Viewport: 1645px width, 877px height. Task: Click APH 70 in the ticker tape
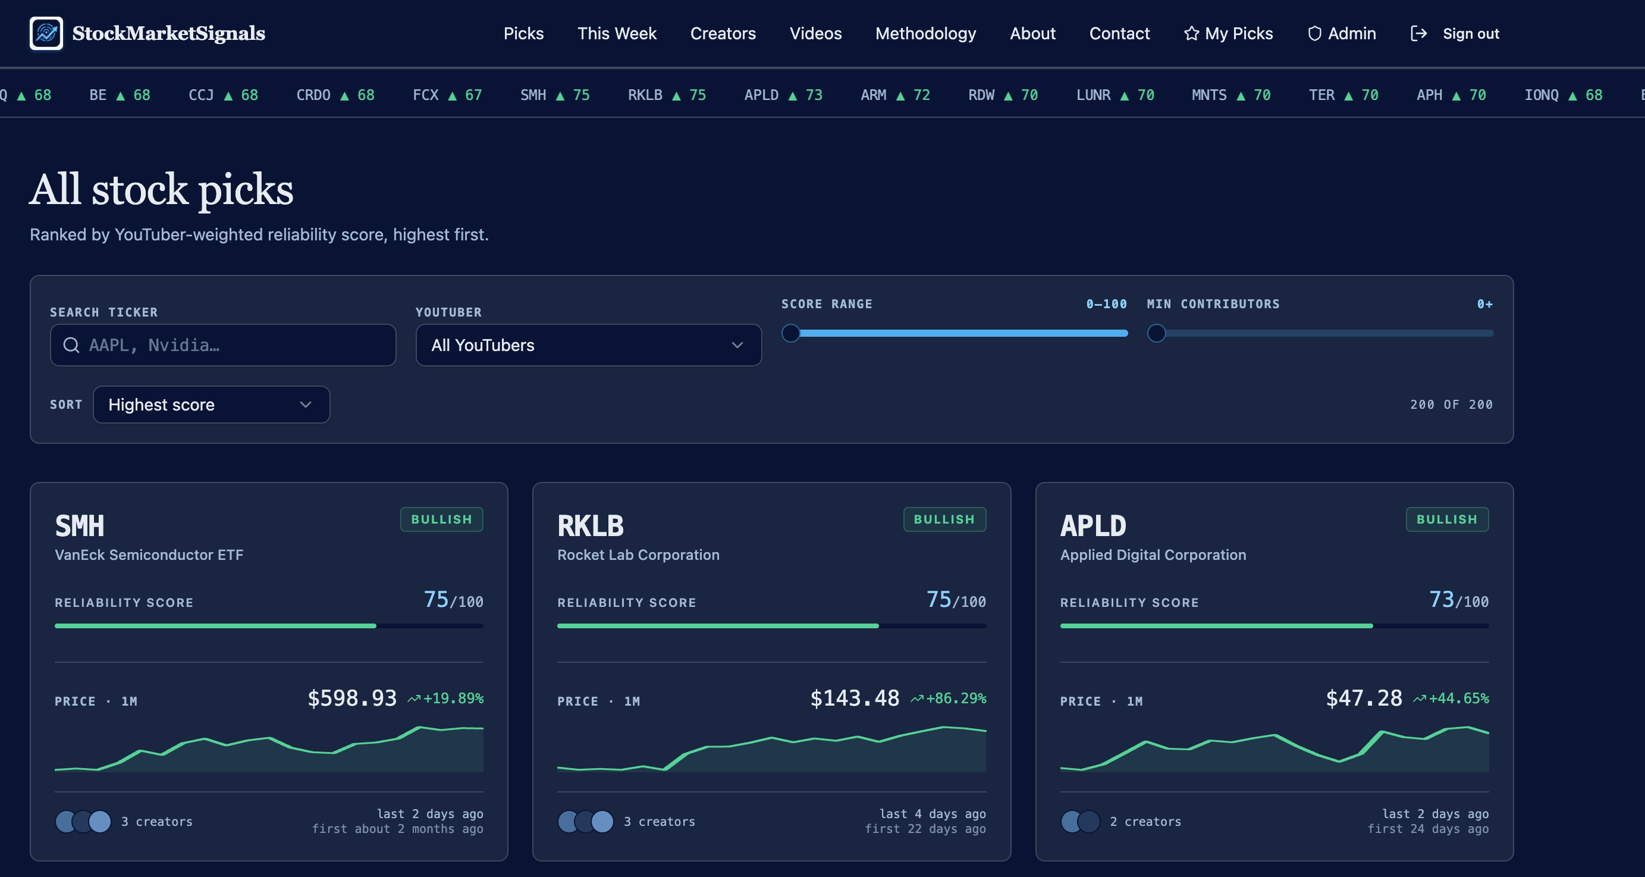[1452, 95]
